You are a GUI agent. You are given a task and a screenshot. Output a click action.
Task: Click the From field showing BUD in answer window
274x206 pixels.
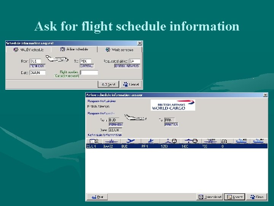click(x=114, y=120)
